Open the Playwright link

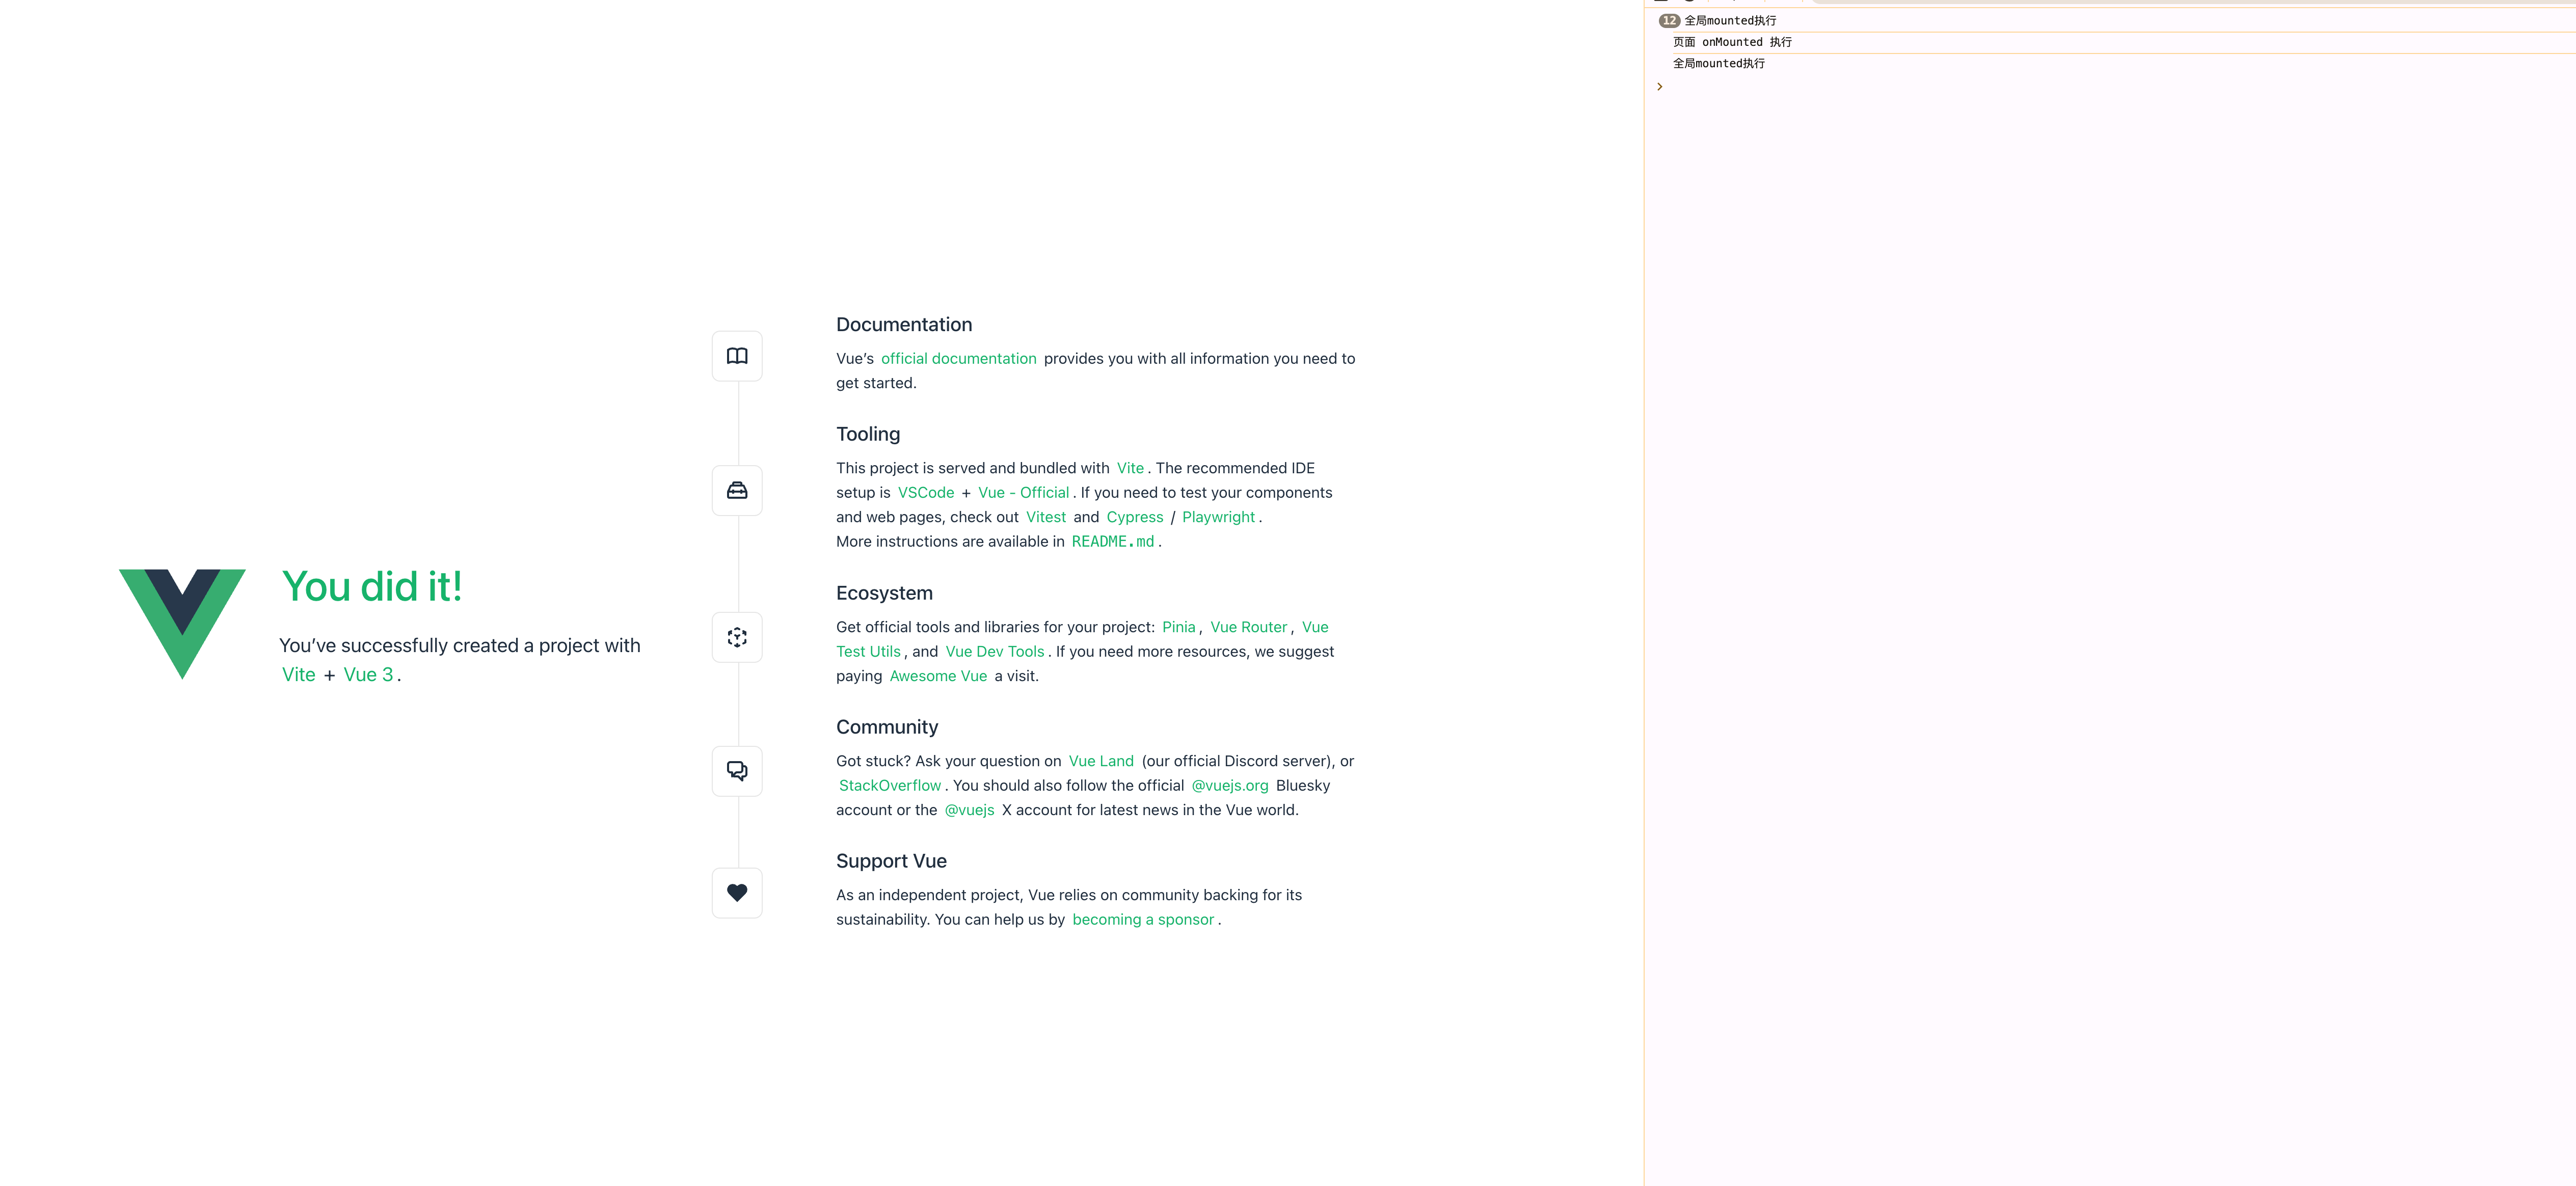1218,517
